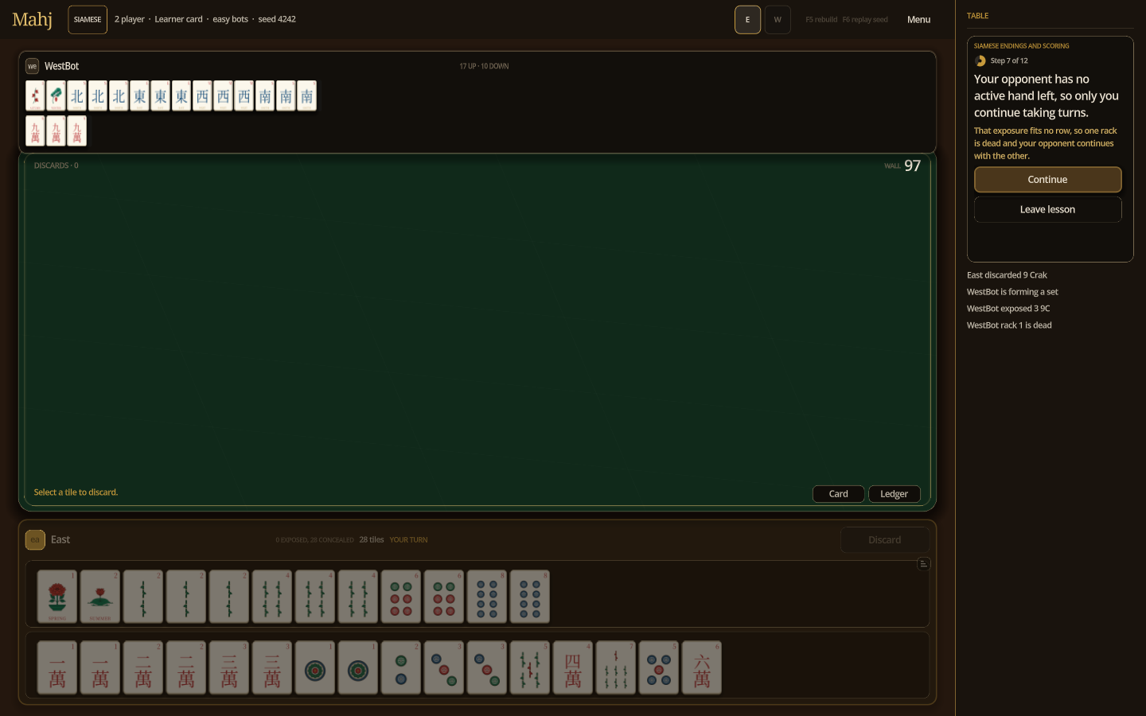Click WestBot's red flower tile
The width and height of the screenshot is (1146, 716).
pyautogui.click(x=35, y=96)
